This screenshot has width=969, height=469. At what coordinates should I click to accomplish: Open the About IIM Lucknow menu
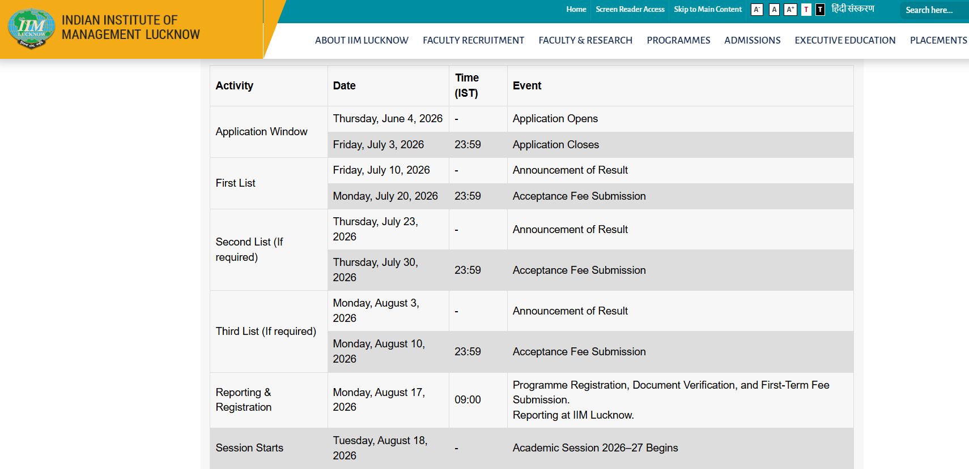click(362, 40)
